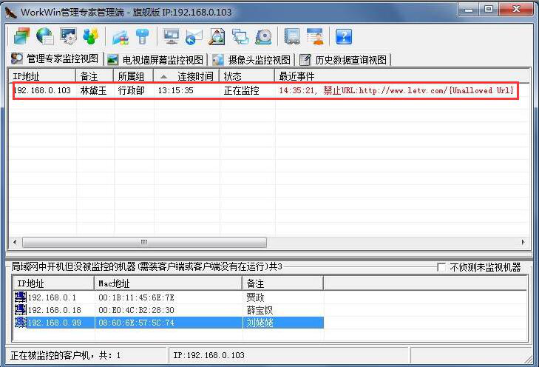
Task: Click status bar 正在被监控的客户机 count
Action: [65, 355]
